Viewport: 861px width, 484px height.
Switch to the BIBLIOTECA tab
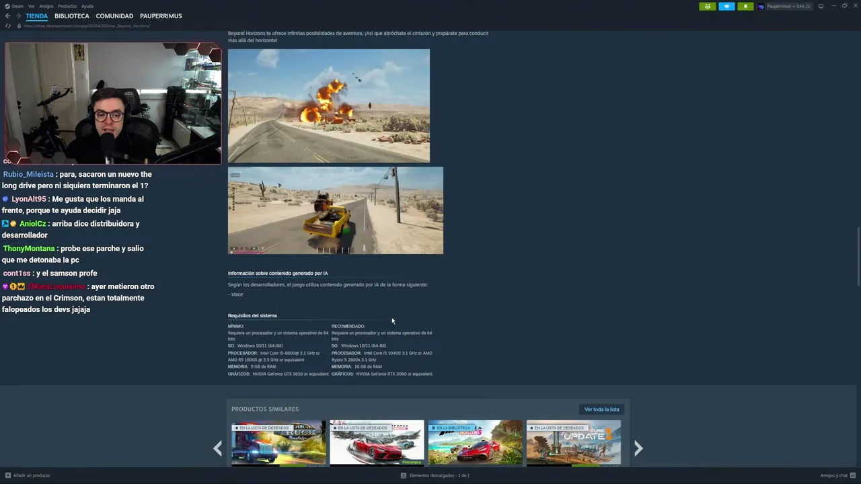tap(72, 16)
